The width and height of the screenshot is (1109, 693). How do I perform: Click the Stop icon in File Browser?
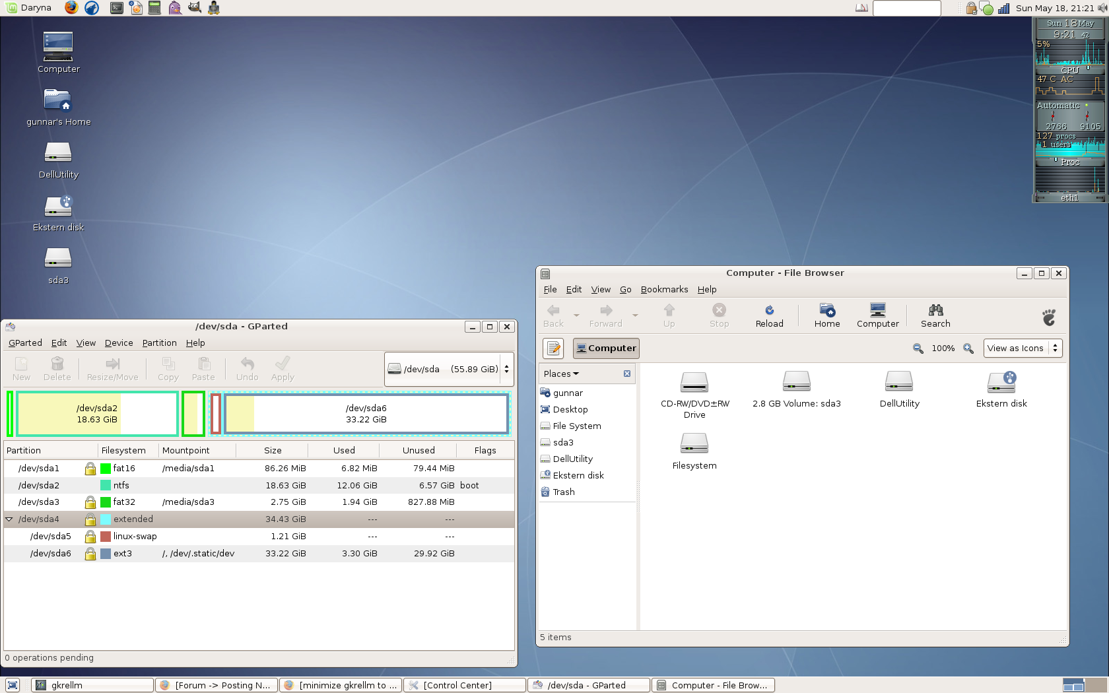pos(719,315)
